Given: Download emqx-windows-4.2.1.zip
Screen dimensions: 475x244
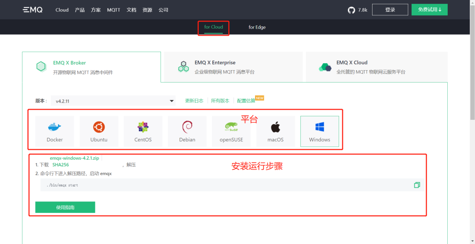Looking at the screenshot, I should [x=74, y=158].
